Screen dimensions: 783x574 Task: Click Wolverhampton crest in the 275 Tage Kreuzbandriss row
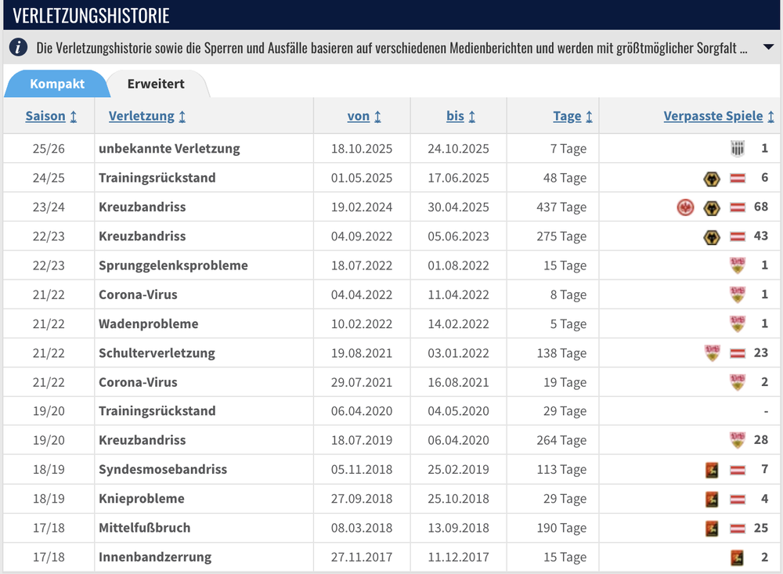(712, 236)
